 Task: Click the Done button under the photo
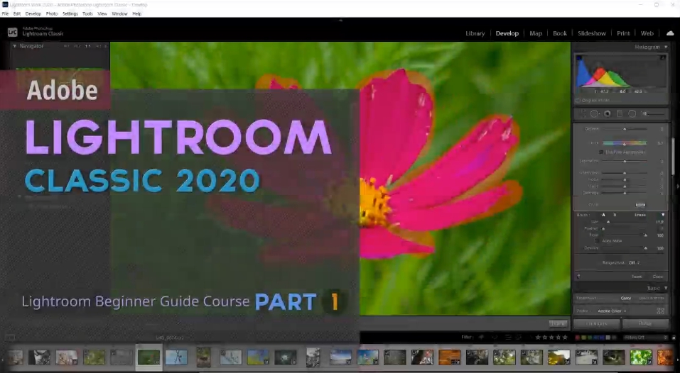pyautogui.click(x=558, y=323)
